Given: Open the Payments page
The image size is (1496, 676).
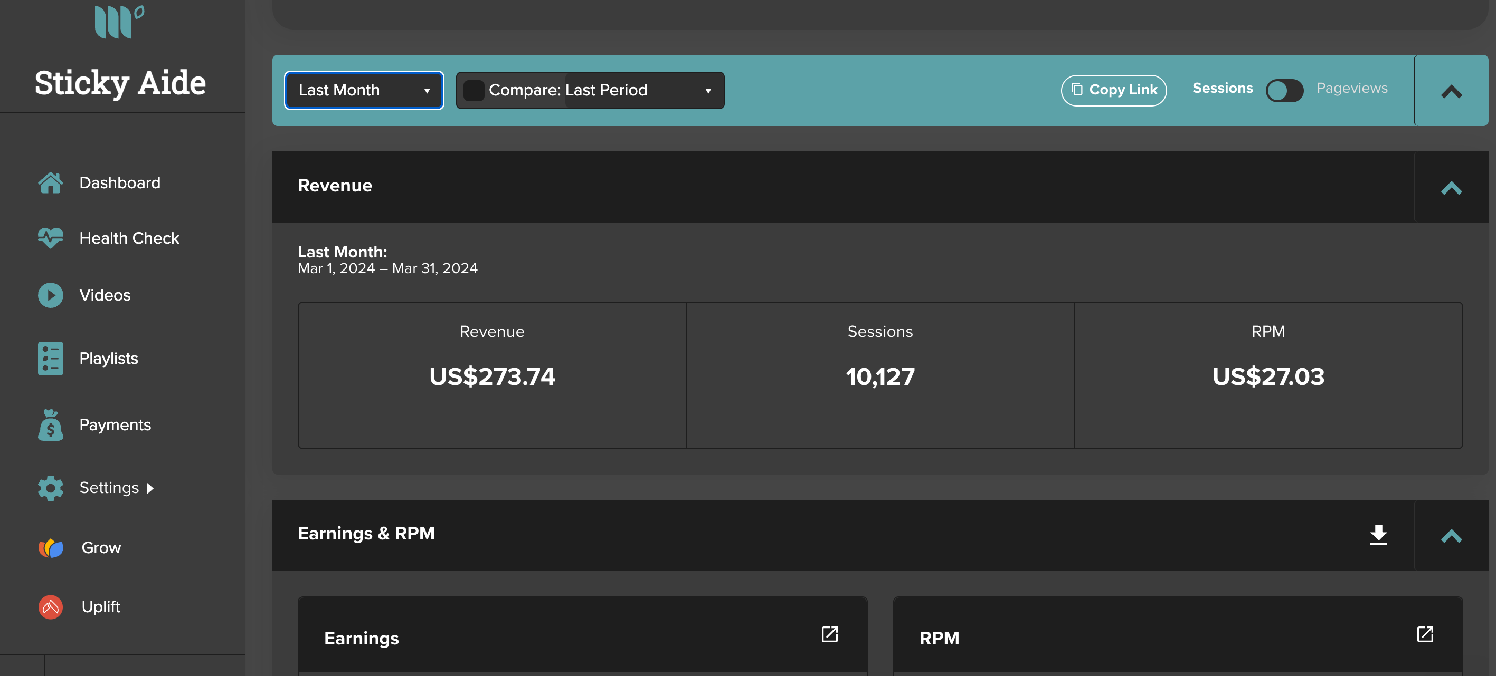Looking at the screenshot, I should (x=115, y=425).
